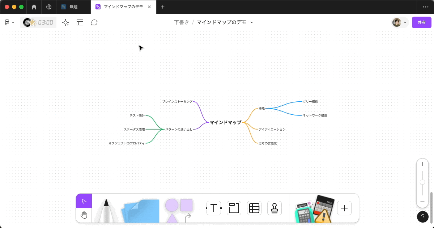The image size is (434, 228).
Task: Open the Table tool
Action: (254, 208)
